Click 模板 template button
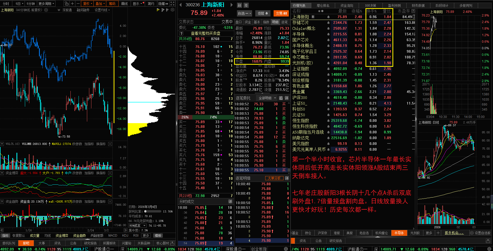493x251 pixels. [158, 236]
